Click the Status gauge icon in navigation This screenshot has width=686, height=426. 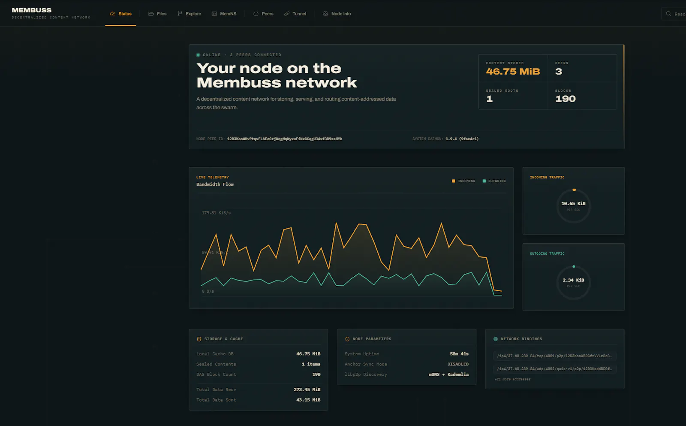pos(113,14)
